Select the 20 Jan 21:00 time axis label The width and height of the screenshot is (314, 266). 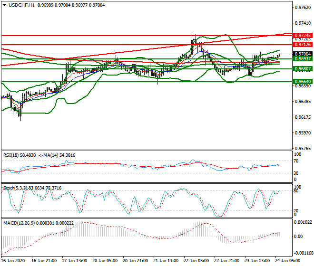[136, 261]
